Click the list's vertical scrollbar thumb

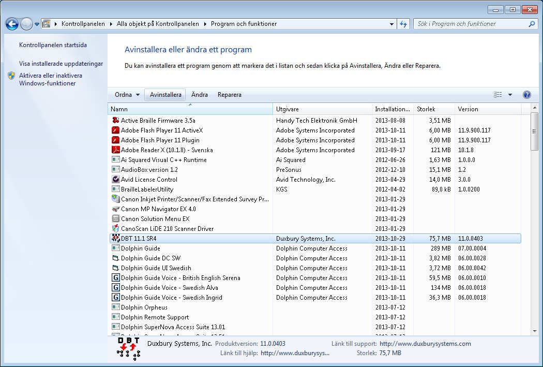coord(534,131)
